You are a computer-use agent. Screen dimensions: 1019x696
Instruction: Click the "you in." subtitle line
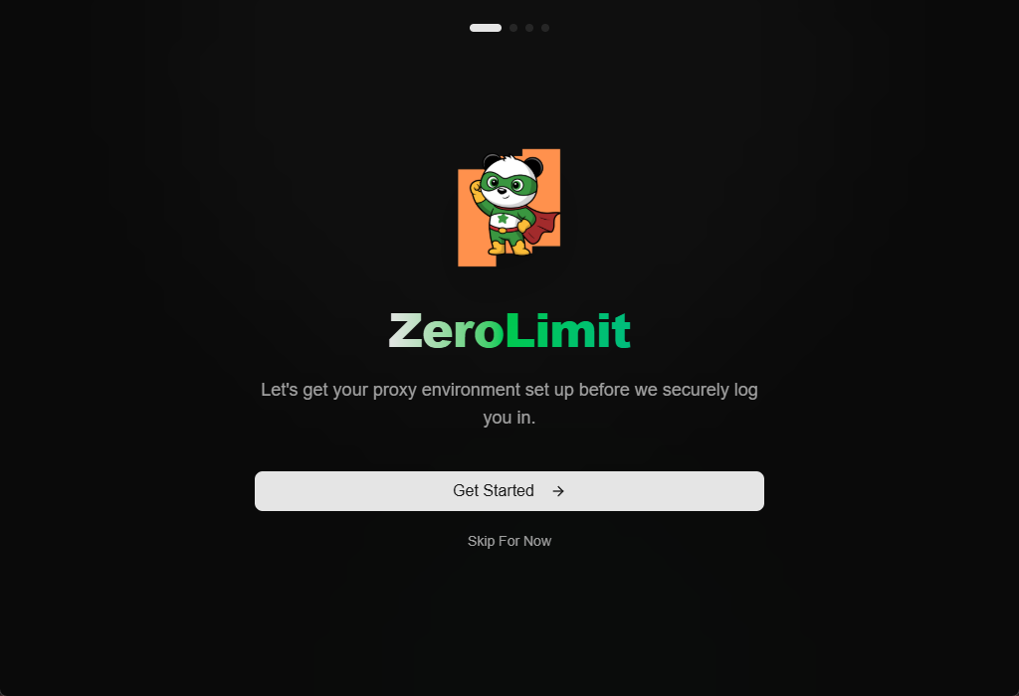tap(509, 418)
